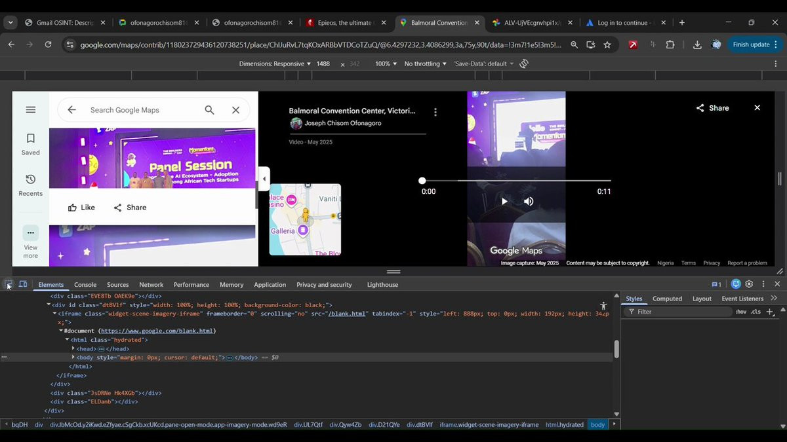Open the Google Maps hamburger menu
Viewport: 787px width, 442px height.
coord(30,109)
